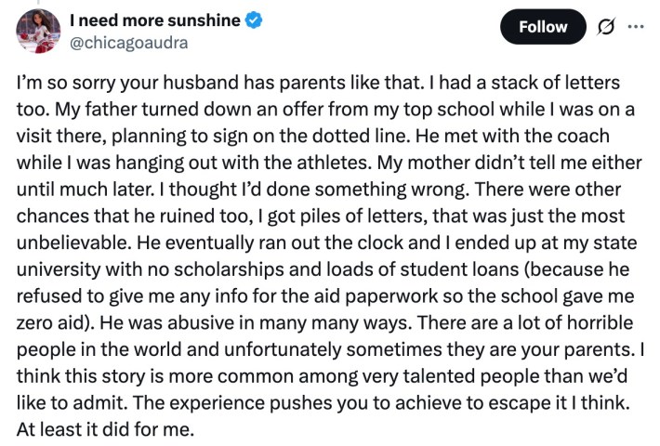Follow the I need more sunshine account
Screen dimensions: 660x446
(543, 26)
